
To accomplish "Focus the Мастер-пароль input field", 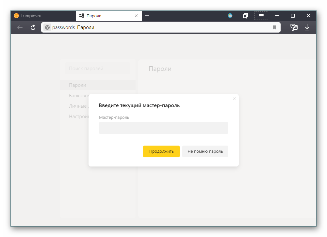I will [163, 128].
